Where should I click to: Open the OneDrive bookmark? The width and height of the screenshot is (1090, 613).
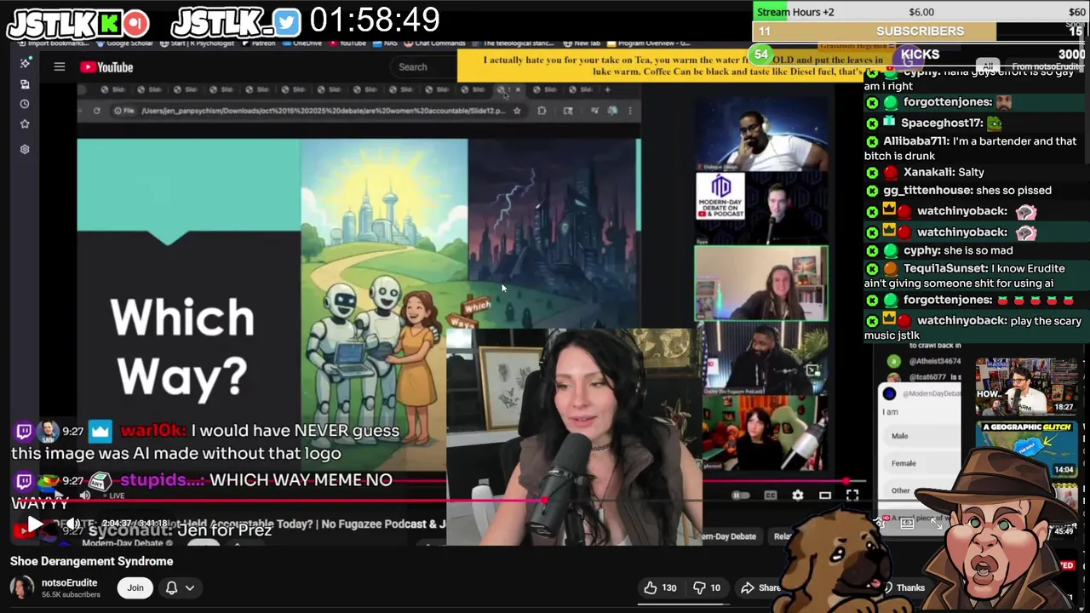click(x=301, y=43)
